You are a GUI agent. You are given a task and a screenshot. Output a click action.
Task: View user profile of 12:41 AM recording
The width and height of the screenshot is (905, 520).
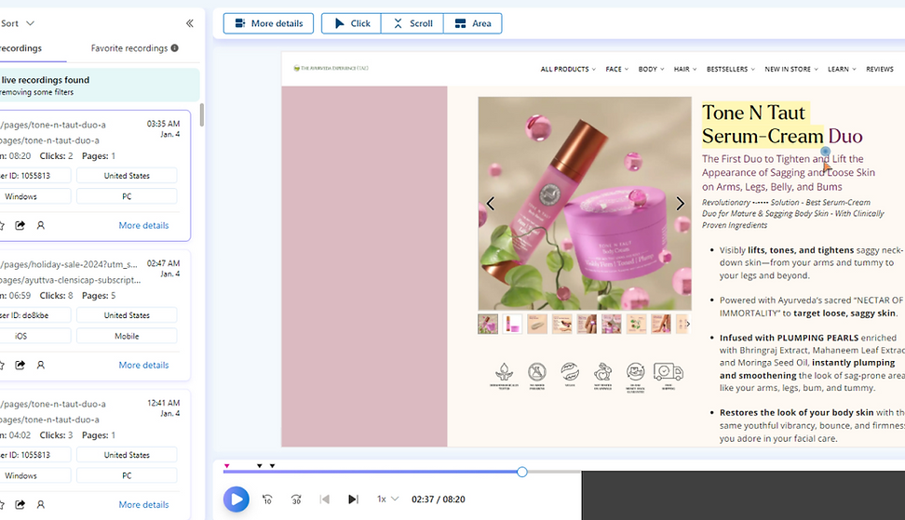pos(41,504)
